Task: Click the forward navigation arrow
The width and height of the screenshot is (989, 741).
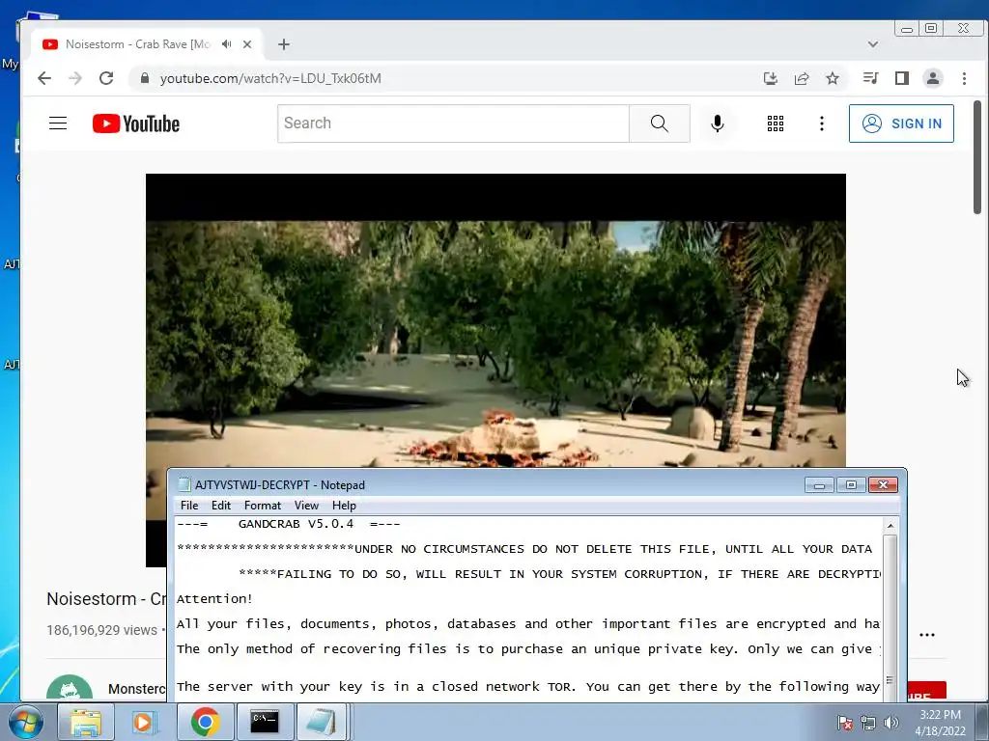Action: pyautogui.click(x=75, y=78)
